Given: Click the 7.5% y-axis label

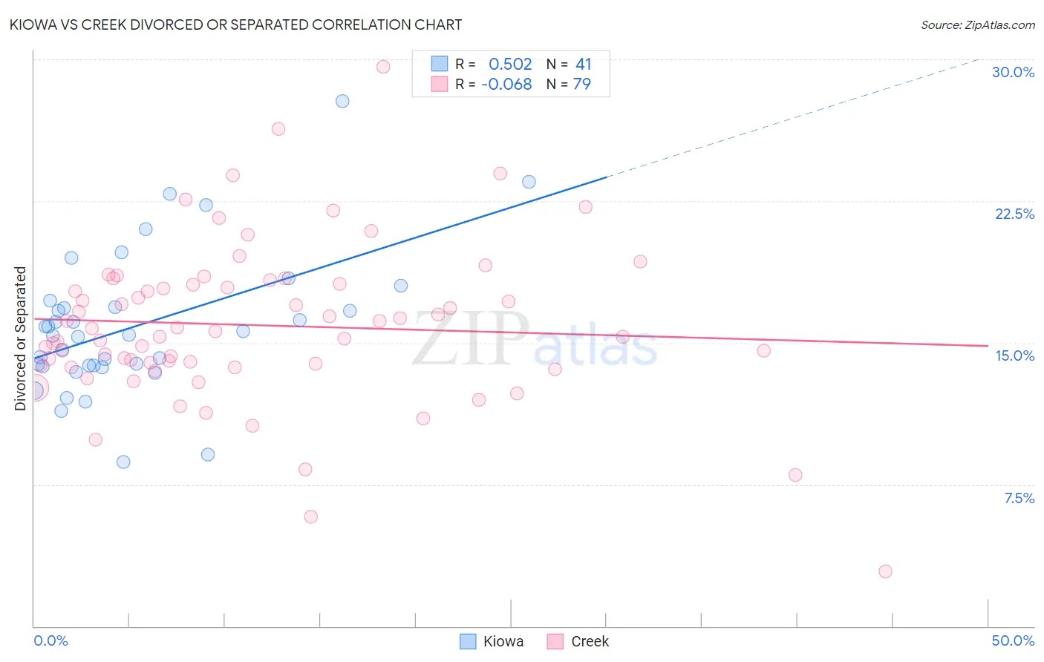Looking at the screenshot, I should click(x=1019, y=498).
